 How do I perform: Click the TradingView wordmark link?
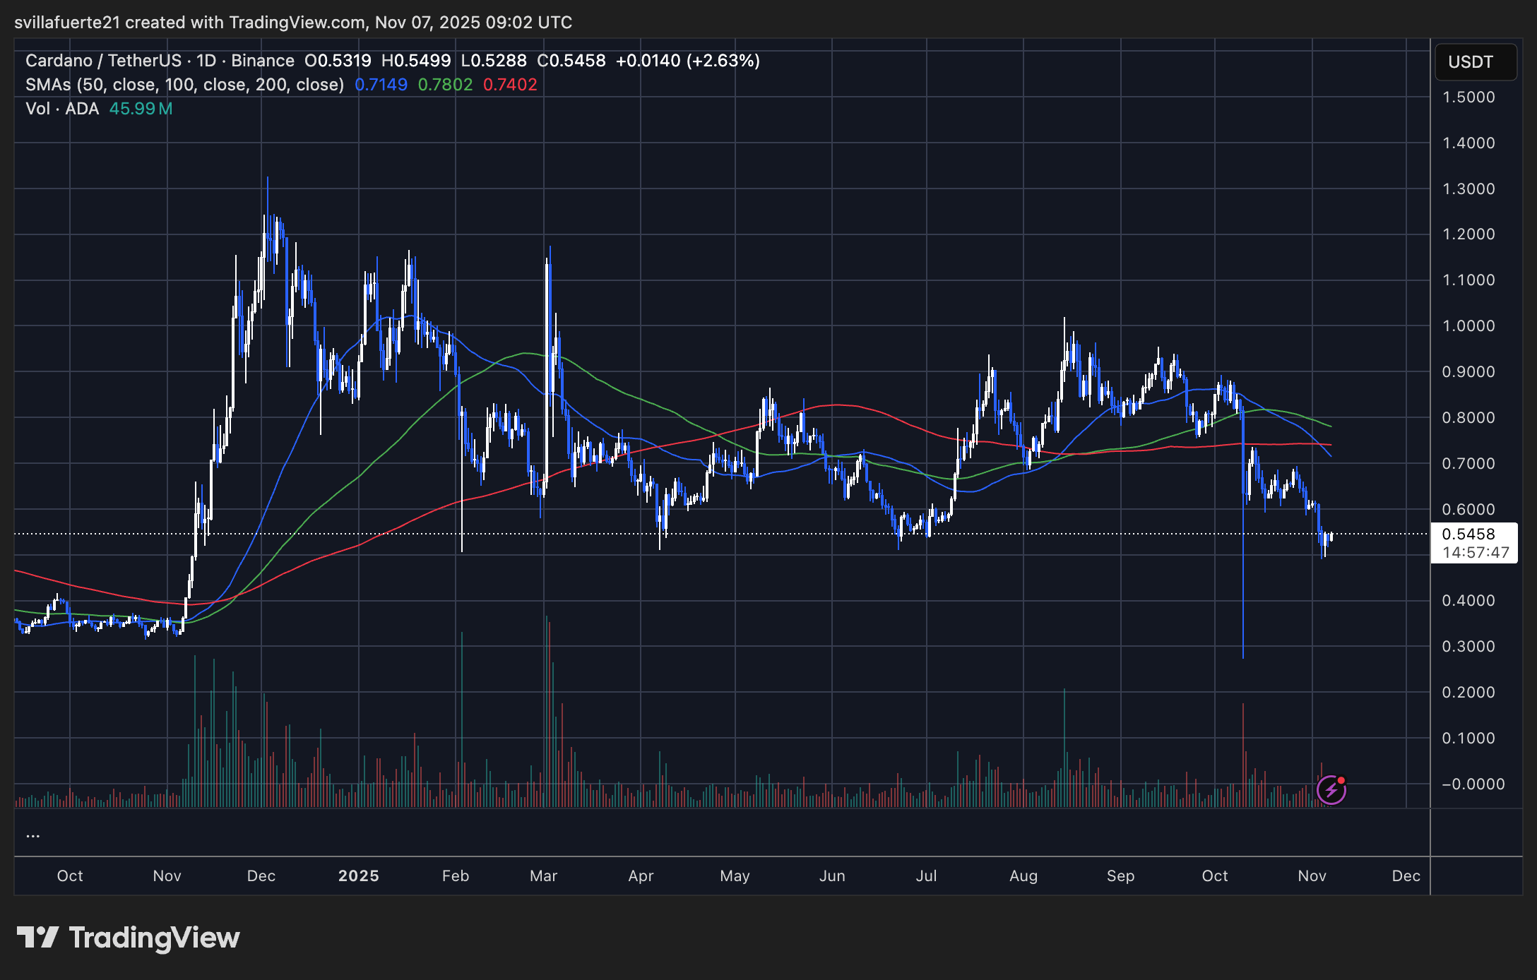[x=154, y=938]
